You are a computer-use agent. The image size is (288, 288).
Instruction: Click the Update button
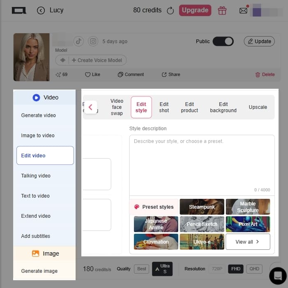click(259, 41)
